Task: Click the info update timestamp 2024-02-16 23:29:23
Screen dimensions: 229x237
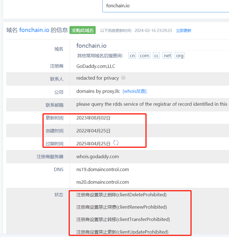Action: click(153, 30)
